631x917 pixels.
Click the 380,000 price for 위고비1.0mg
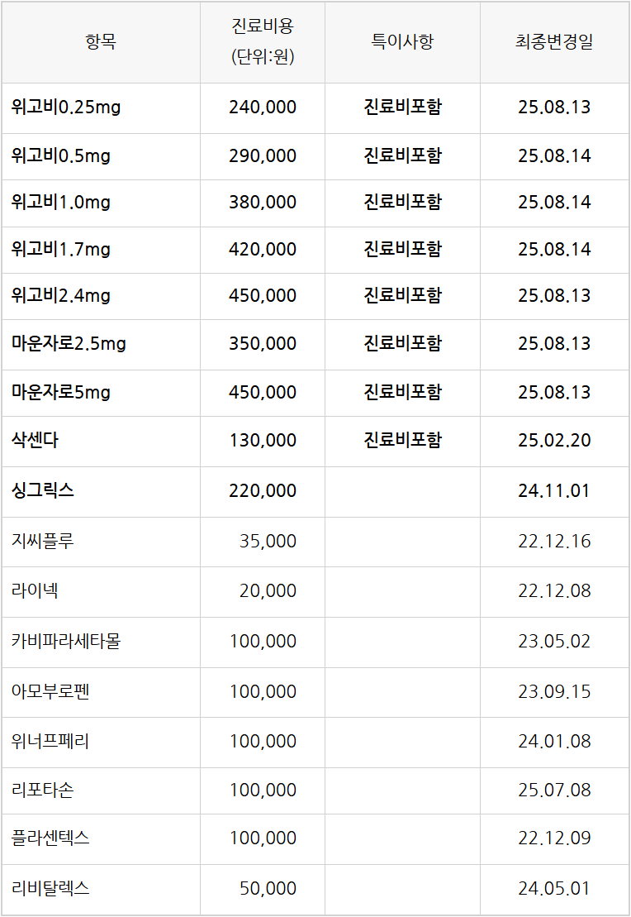point(263,203)
